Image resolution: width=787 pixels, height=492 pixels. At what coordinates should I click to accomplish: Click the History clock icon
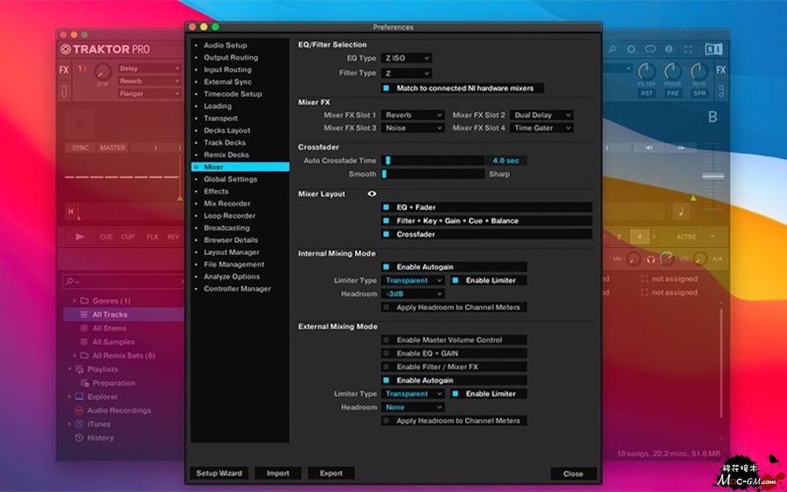(79, 438)
